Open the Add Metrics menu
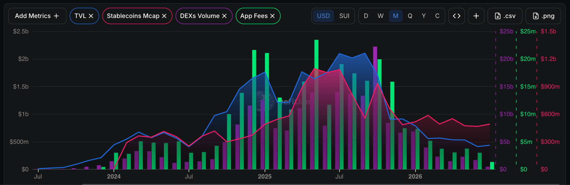This screenshot has width=570, height=185. point(37,16)
